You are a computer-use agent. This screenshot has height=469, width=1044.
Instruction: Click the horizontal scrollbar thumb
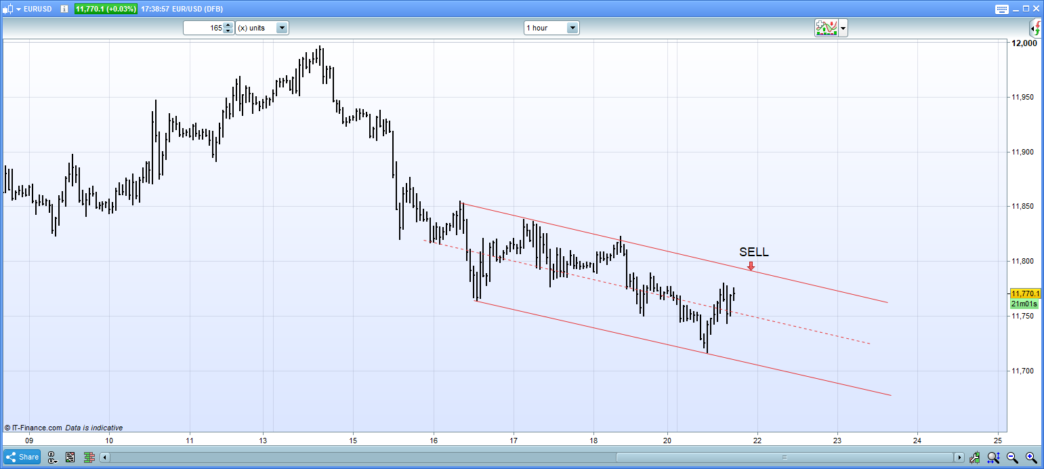point(783,457)
